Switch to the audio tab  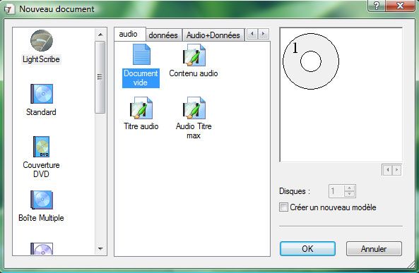coord(130,34)
